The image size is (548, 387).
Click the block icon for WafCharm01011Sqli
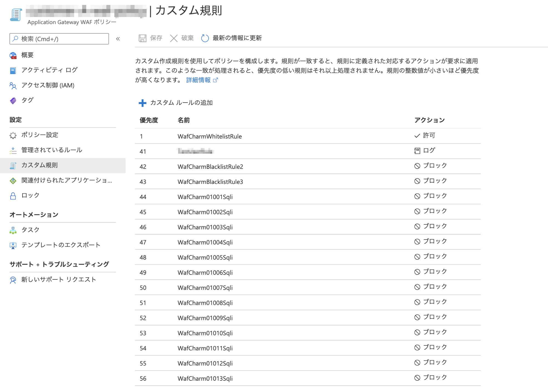pos(417,348)
